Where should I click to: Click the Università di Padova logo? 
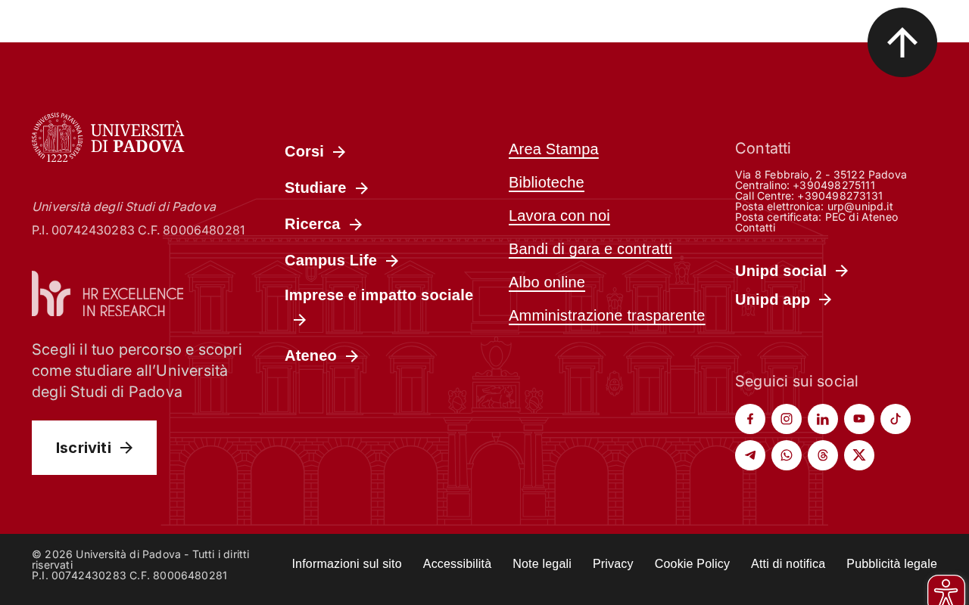point(108,137)
